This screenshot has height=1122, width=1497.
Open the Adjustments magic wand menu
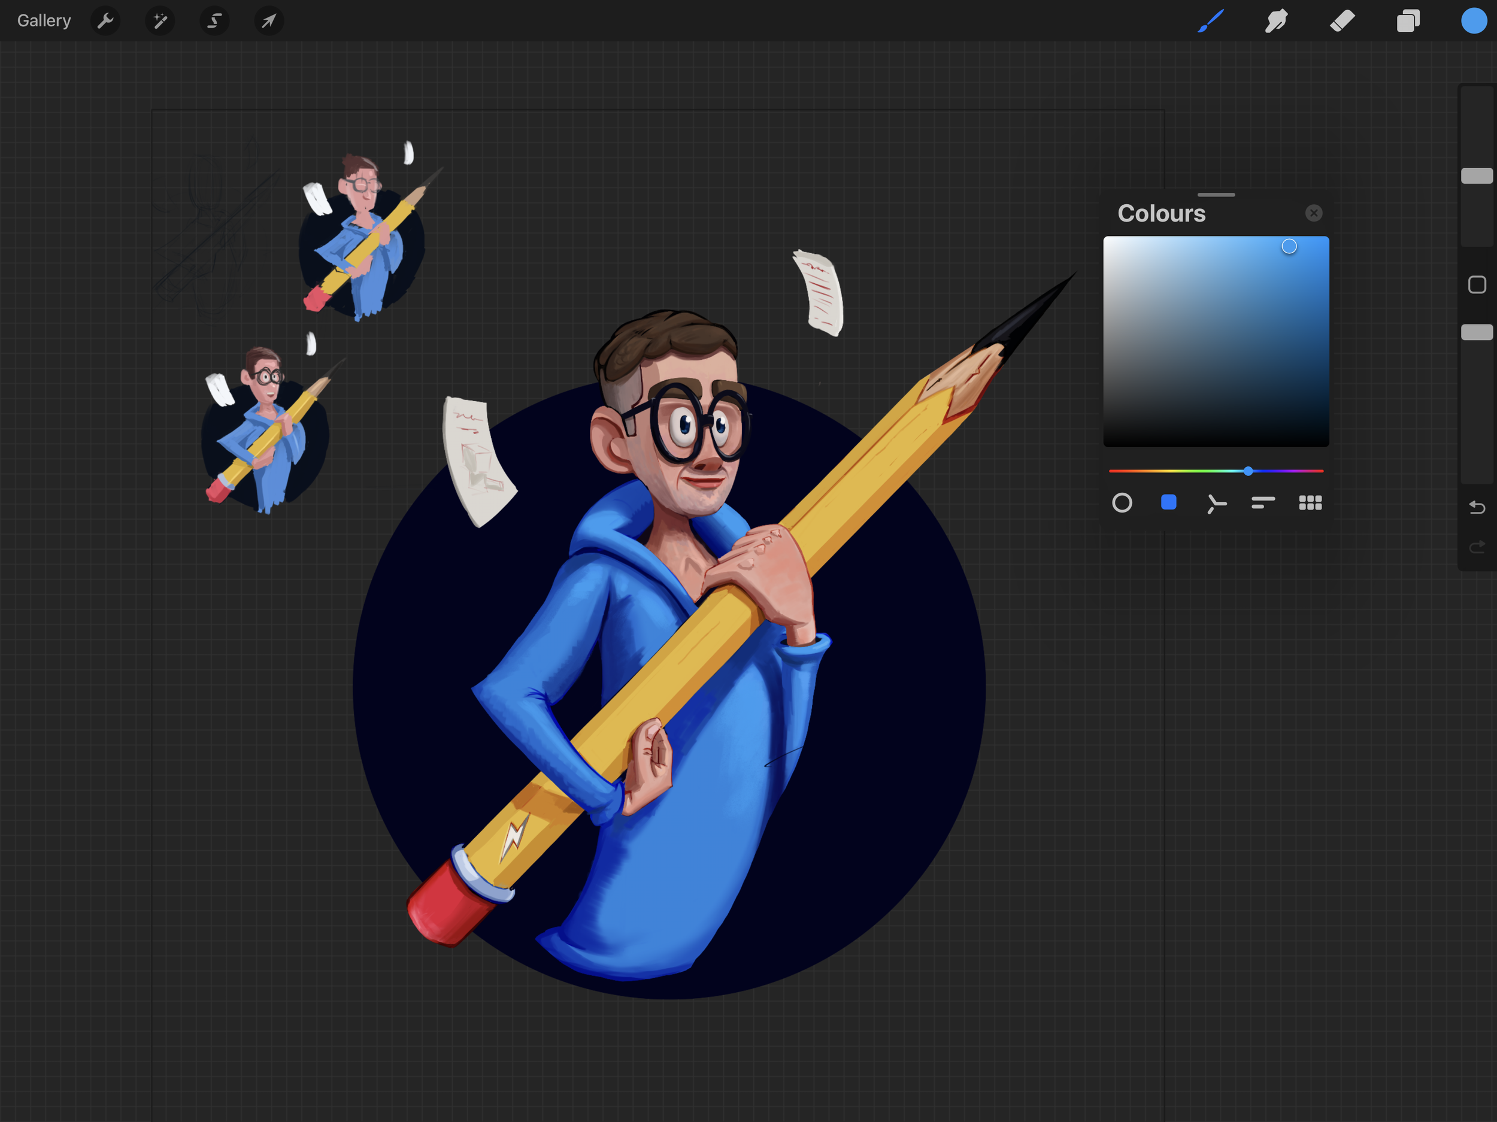click(160, 21)
